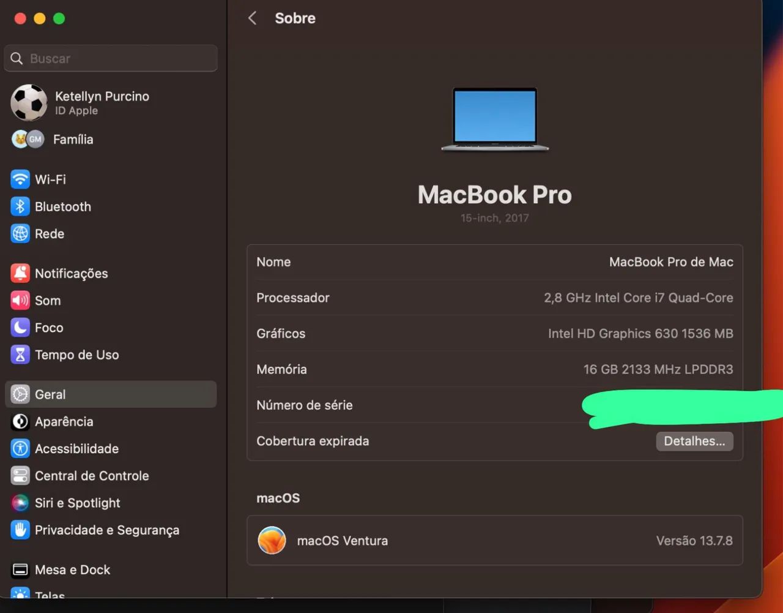Click Versão 13.7.8 text
783x613 pixels.
694,541
